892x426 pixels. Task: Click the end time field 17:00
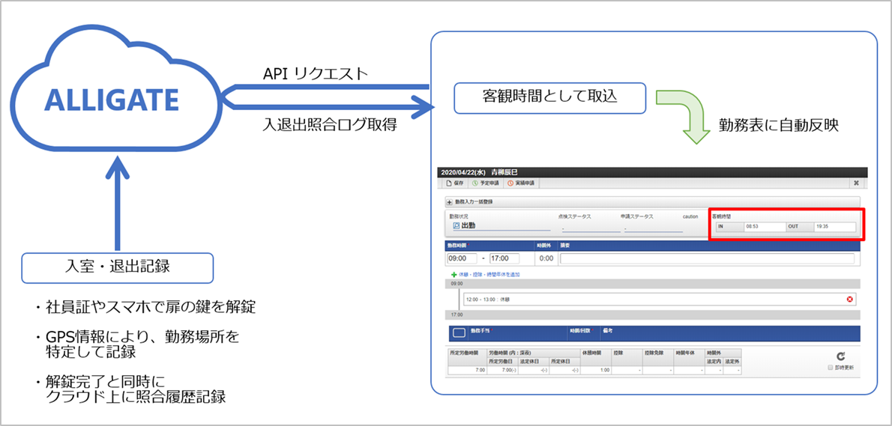click(504, 258)
